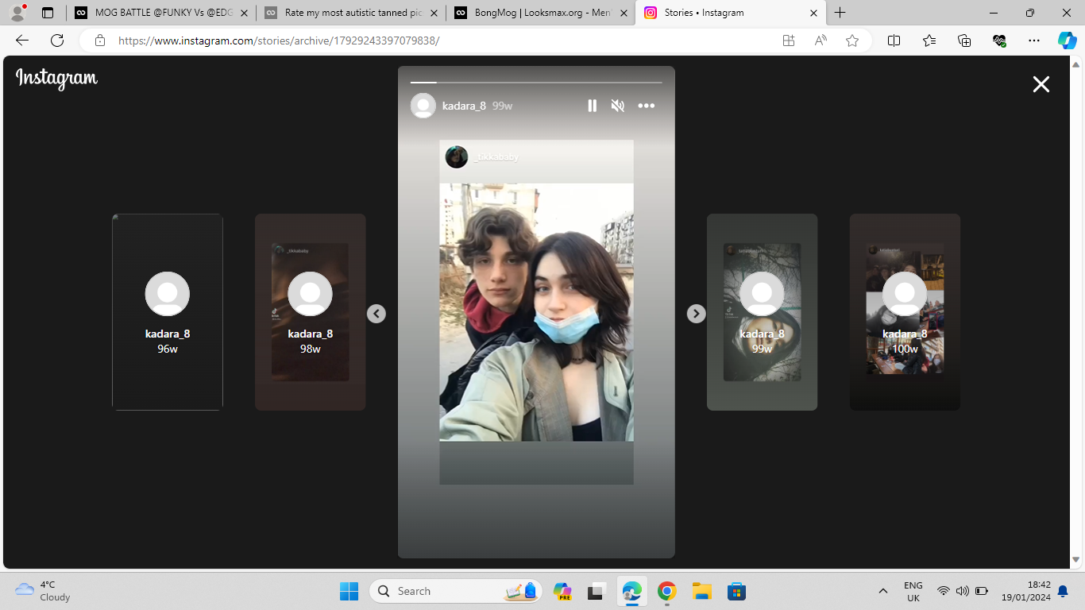Unmute the story audio

pyautogui.click(x=617, y=106)
